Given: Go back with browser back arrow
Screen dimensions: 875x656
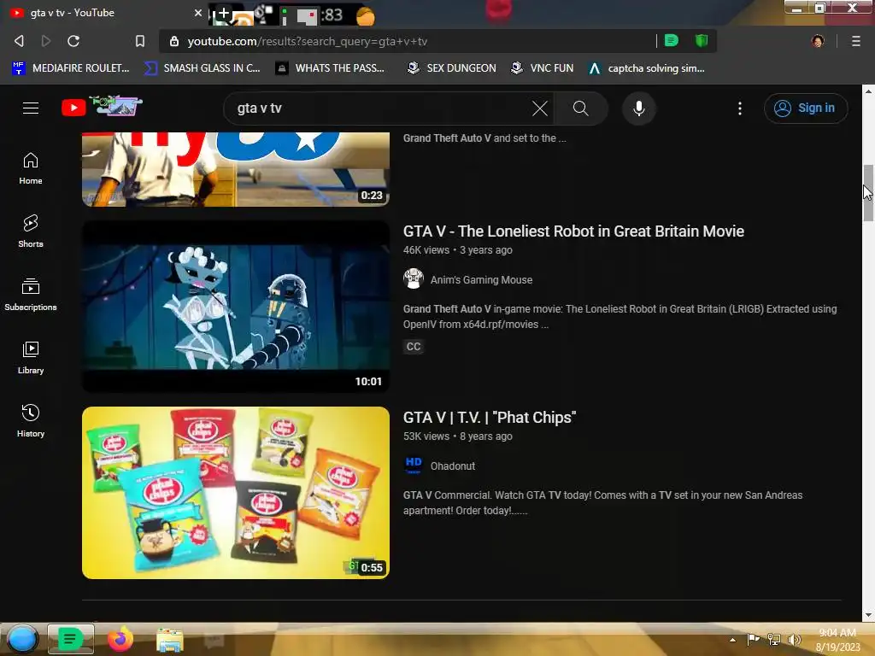Looking at the screenshot, I should (19, 41).
